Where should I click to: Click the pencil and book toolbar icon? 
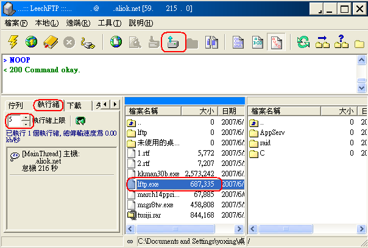coord(50,43)
